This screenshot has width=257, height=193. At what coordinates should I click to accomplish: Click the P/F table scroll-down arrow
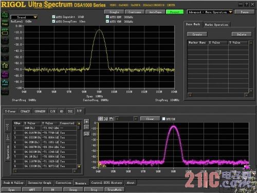point(79,166)
